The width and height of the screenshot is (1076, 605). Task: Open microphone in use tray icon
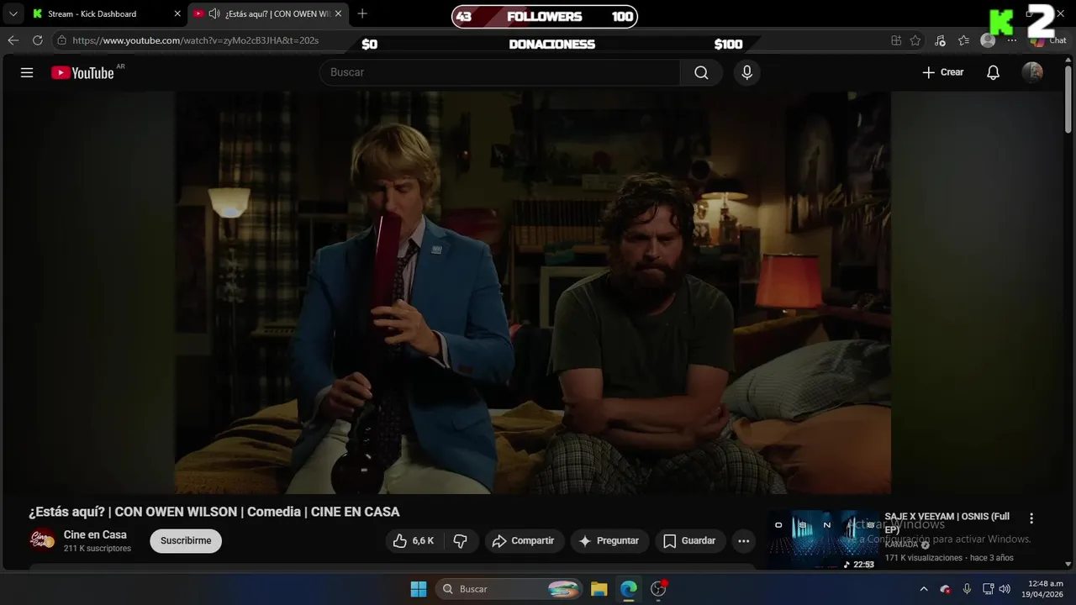coord(967,589)
